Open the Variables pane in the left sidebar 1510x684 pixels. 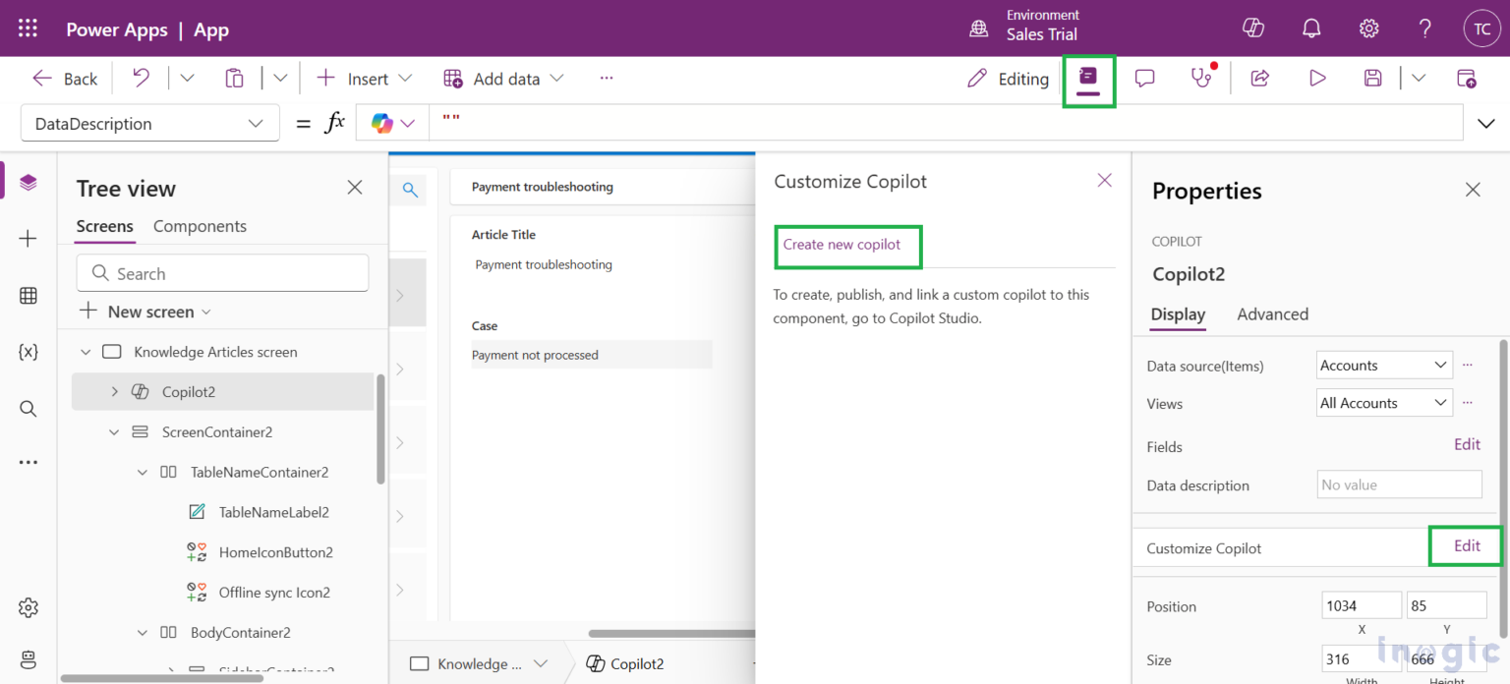coord(28,352)
